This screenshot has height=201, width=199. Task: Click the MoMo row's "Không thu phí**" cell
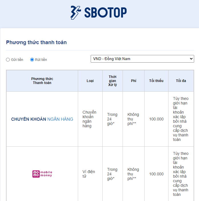pos(133,174)
